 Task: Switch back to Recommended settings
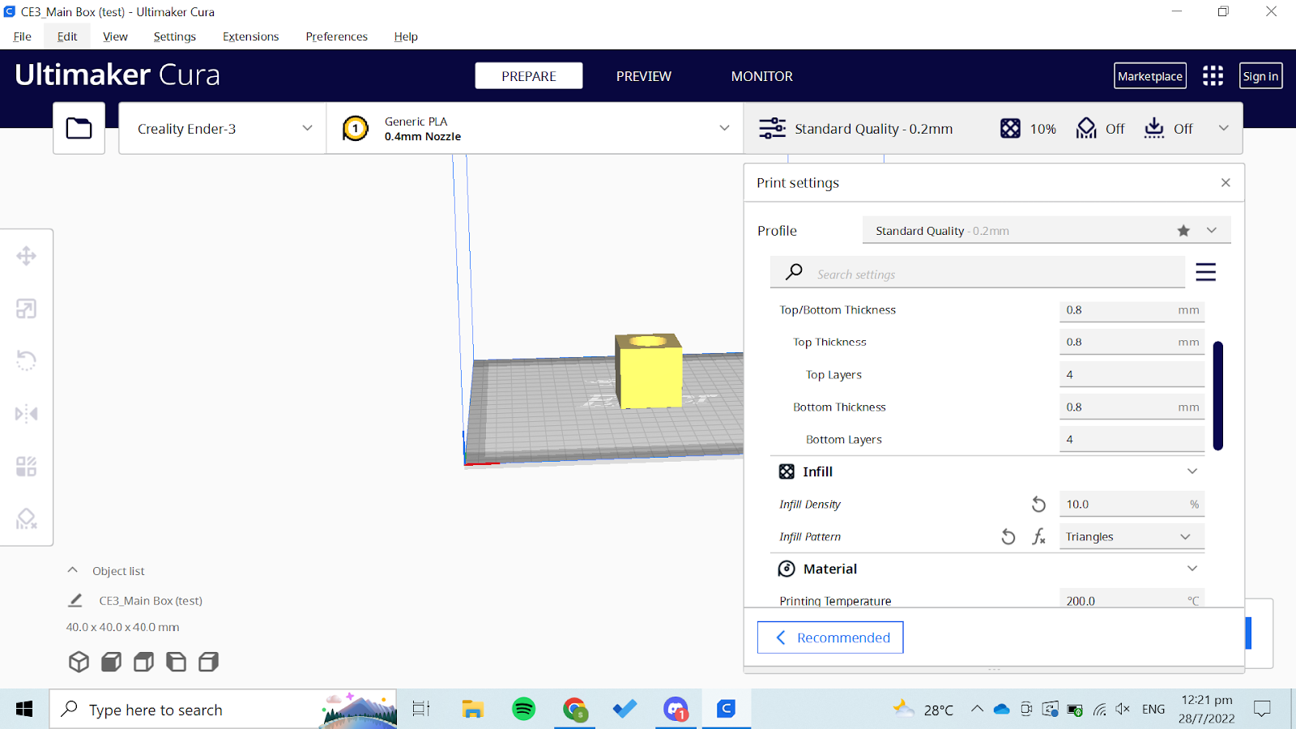[x=830, y=637]
